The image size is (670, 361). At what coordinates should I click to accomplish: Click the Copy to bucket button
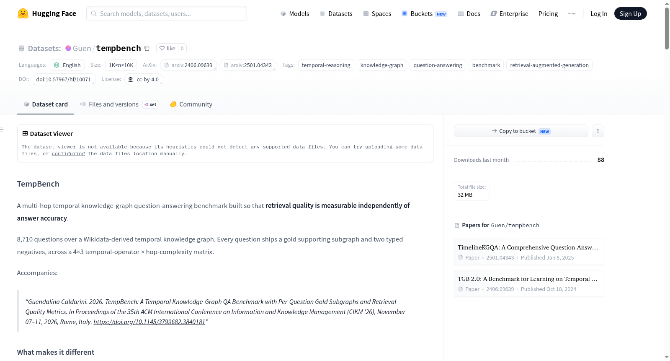[x=521, y=131]
